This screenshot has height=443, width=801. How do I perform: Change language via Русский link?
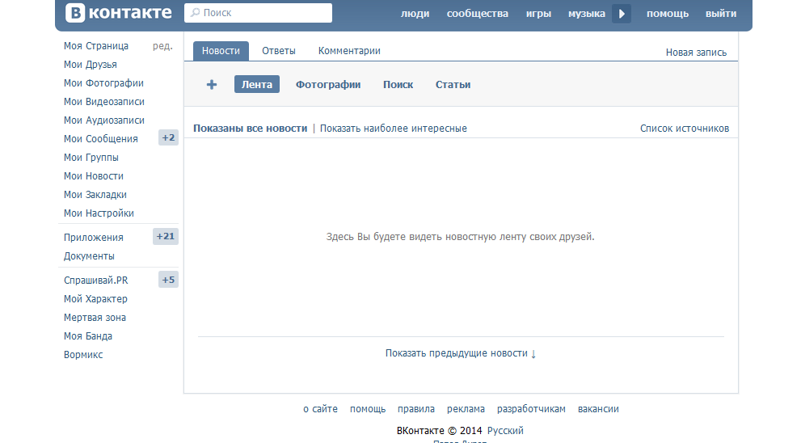505,431
